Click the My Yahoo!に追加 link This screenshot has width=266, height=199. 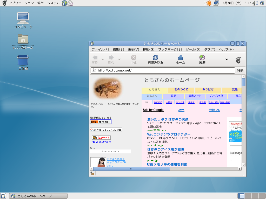point(101,142)
